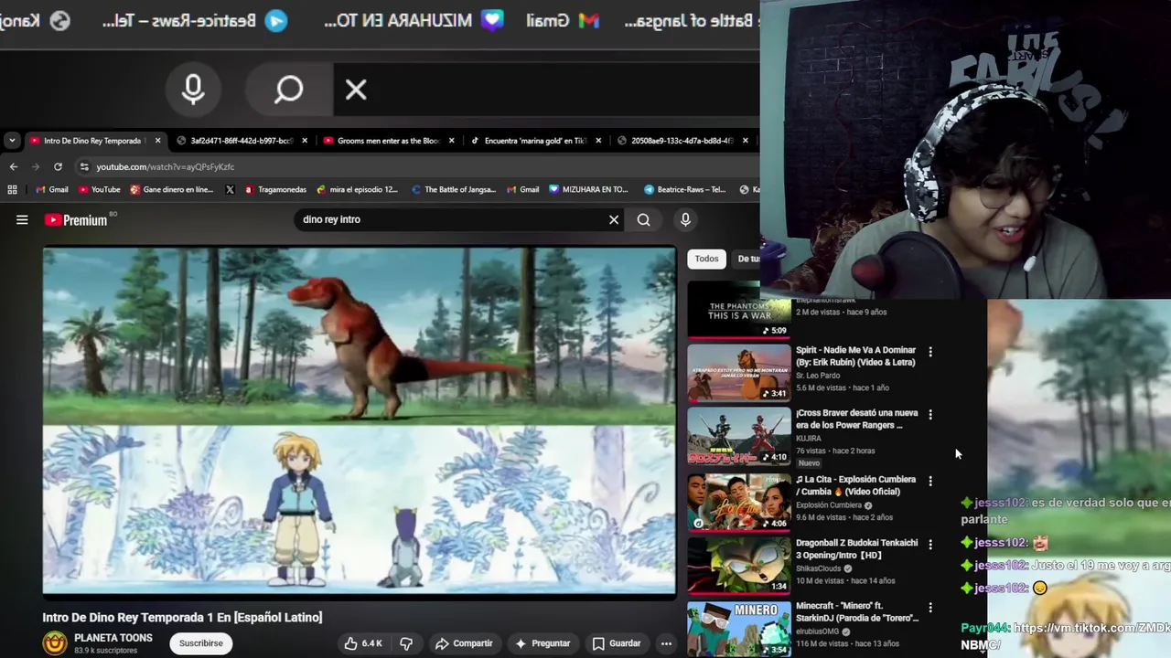Open the tab search dropdown arrow
This screenshot has width=1171, height=658.
pyautogui.click(x=11, y=141)
